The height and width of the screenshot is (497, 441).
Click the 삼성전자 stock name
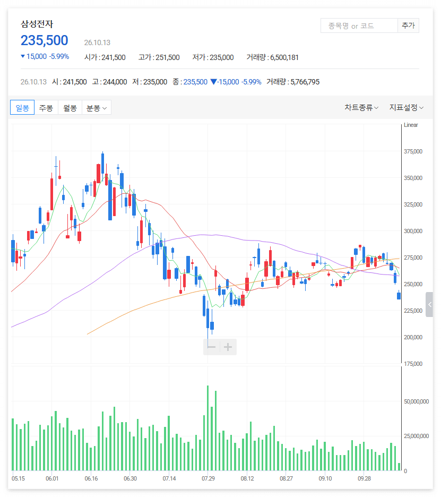tap(37, 24)
